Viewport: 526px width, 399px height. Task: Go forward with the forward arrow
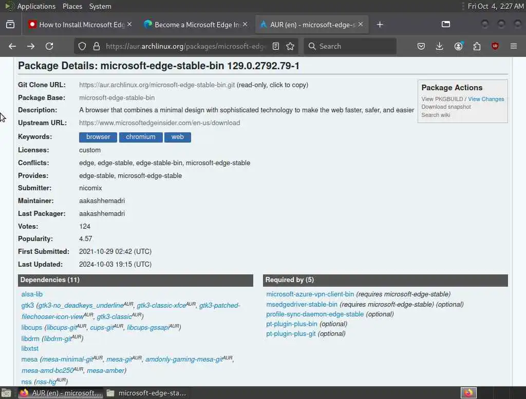tap(31, 46)
